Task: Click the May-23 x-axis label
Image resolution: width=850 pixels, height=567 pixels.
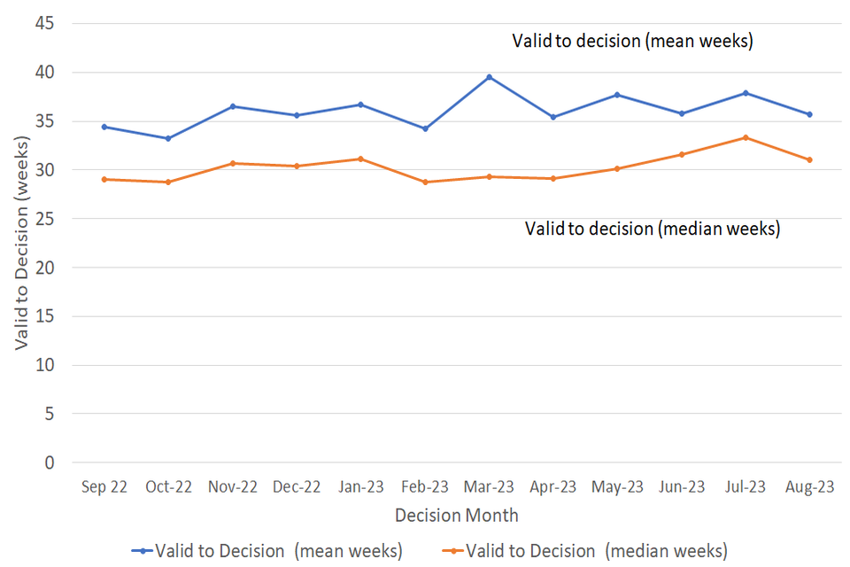Action: pos(617,486)
